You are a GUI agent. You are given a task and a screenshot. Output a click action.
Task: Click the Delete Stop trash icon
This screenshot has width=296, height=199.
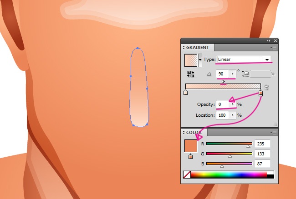(266, 87)
